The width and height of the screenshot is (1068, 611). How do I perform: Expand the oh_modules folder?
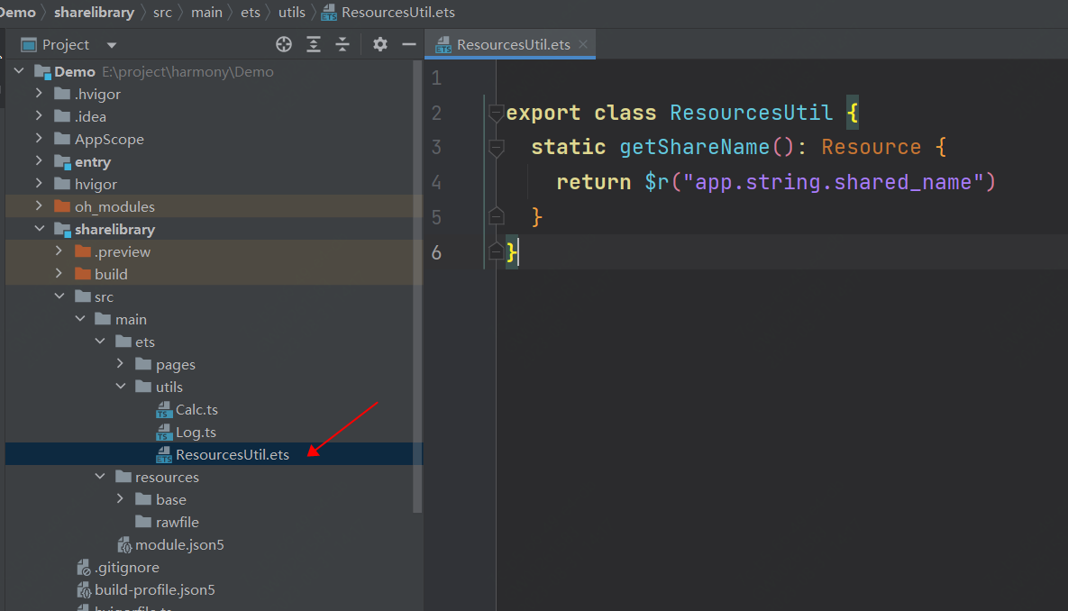tap(39, 205)
